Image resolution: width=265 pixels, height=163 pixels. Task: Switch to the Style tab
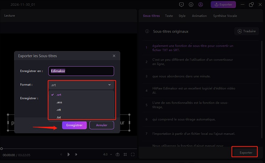182,16
